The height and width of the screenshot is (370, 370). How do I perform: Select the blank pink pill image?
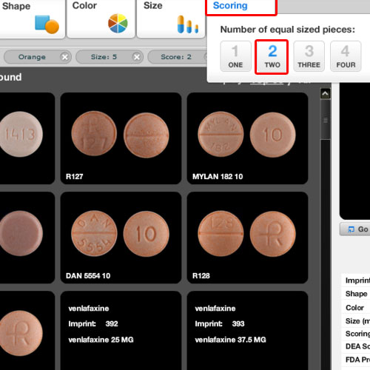pyautogui.click(x=21, y=233)
